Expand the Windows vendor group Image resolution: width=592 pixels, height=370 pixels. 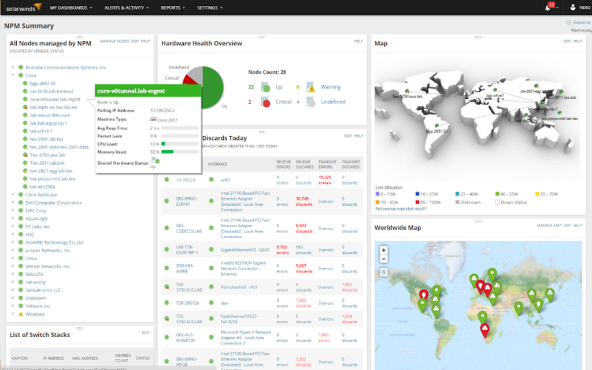(12, 314)
